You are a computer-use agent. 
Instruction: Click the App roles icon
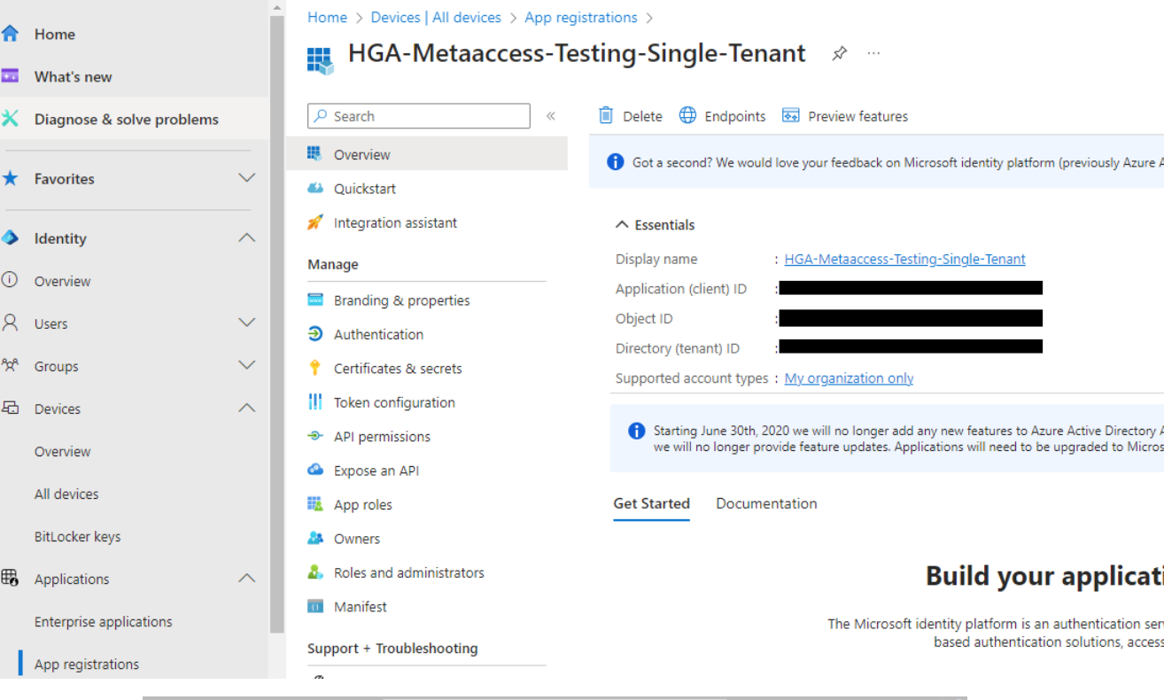(314, 503)
